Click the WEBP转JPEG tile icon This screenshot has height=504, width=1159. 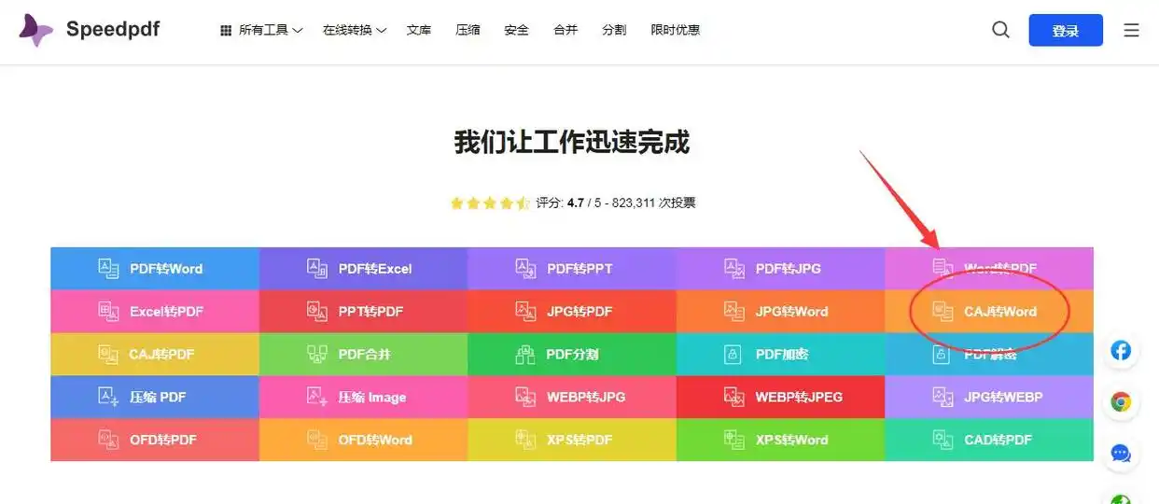pos(734,397)
